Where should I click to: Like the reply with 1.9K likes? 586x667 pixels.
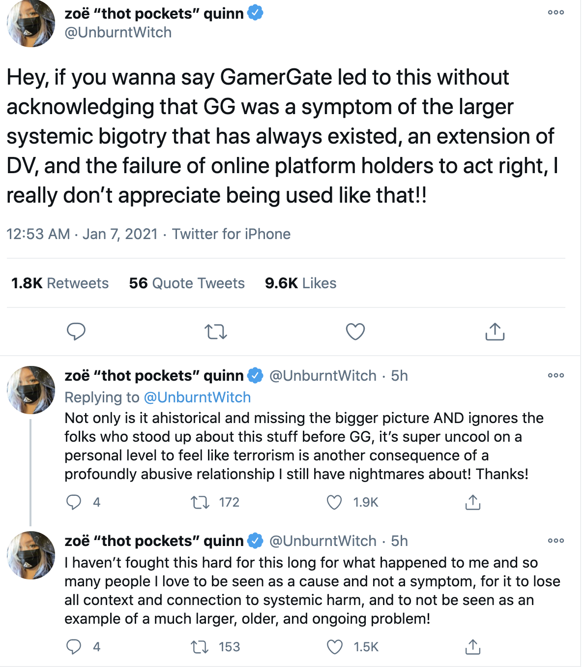point(334,502)
